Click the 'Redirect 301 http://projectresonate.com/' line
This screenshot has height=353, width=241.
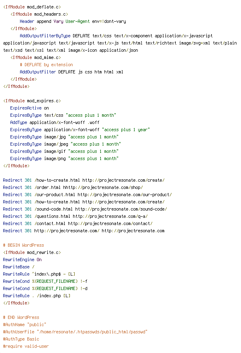tap(84, 231)
